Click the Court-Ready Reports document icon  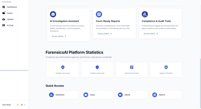99,14
